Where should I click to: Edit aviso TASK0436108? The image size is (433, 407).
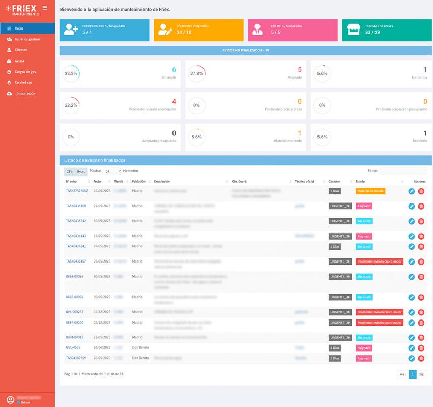pos(411,206)
